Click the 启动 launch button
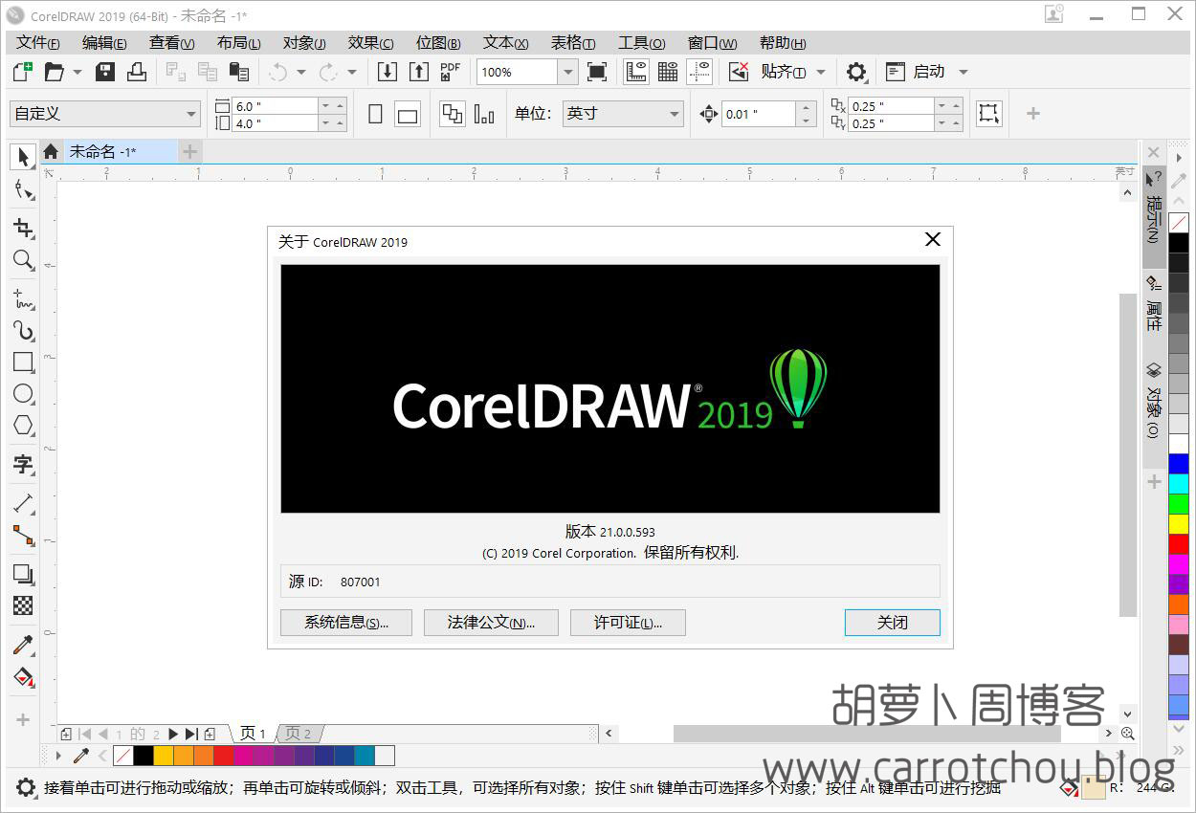Screen dimensions: 1196x813 pos(917,72)
